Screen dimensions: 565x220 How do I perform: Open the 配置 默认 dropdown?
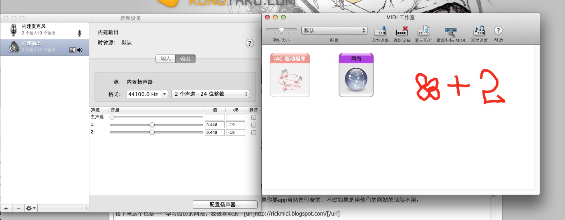[334, 30]
